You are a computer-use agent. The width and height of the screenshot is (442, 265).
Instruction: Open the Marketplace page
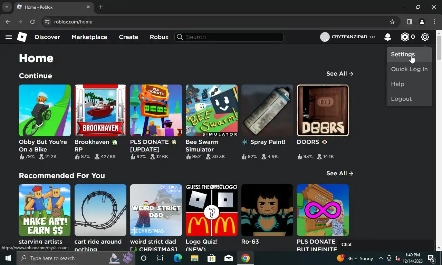tap(89, 37)
